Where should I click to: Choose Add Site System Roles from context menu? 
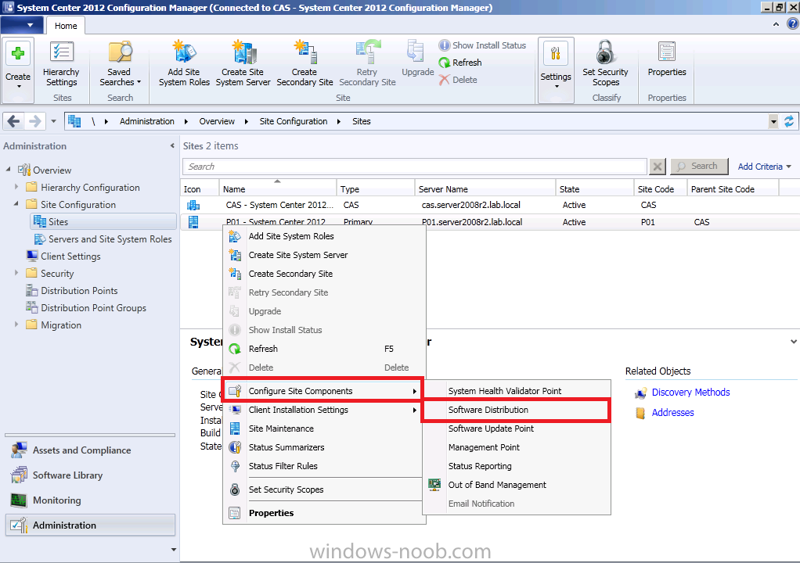[324, 236]
